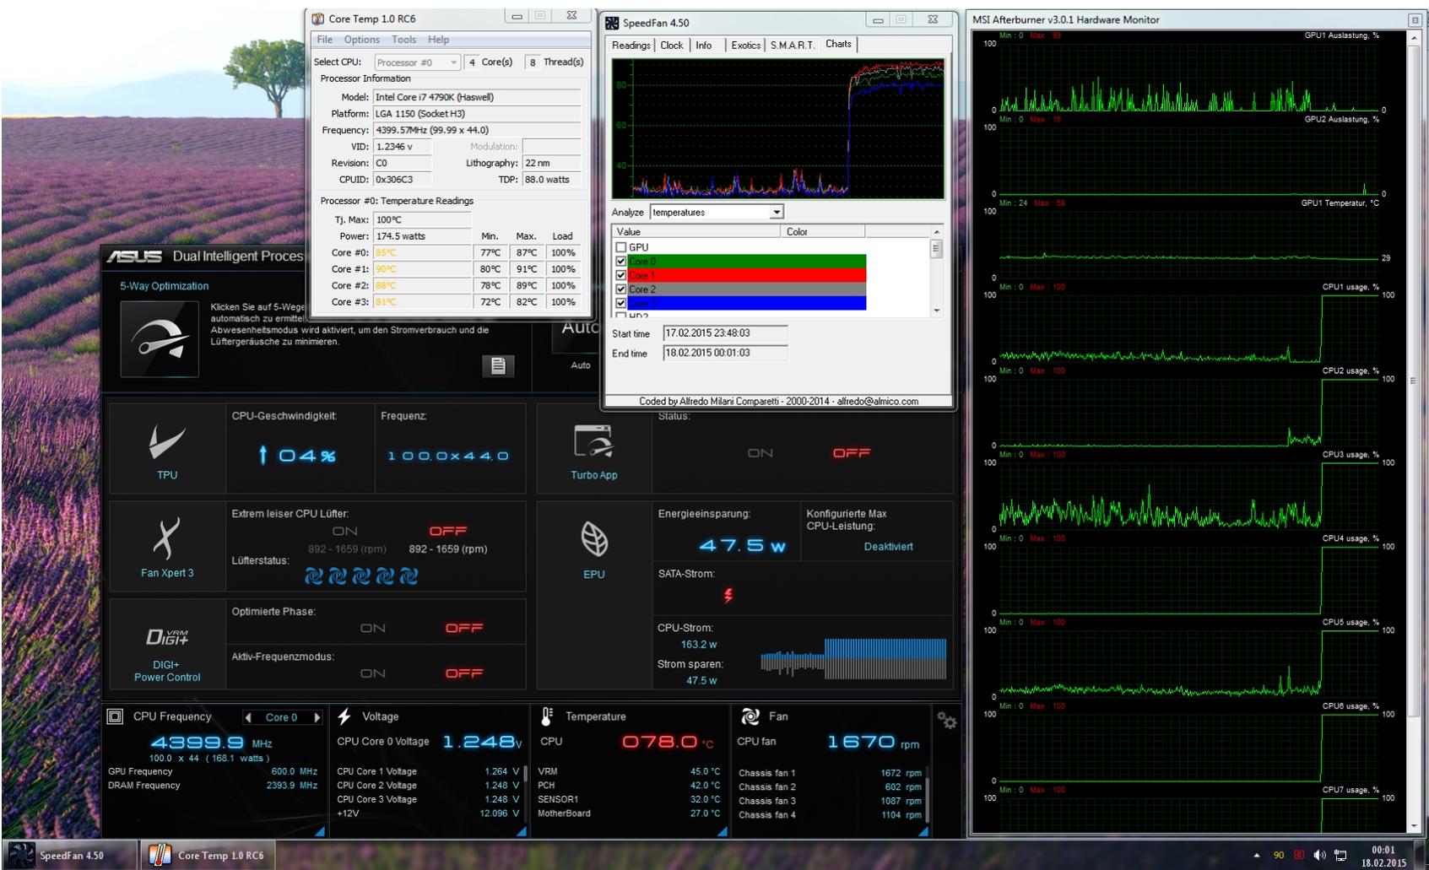
Task: Open the Help menu in Core Temp
Action: (438, 40)
